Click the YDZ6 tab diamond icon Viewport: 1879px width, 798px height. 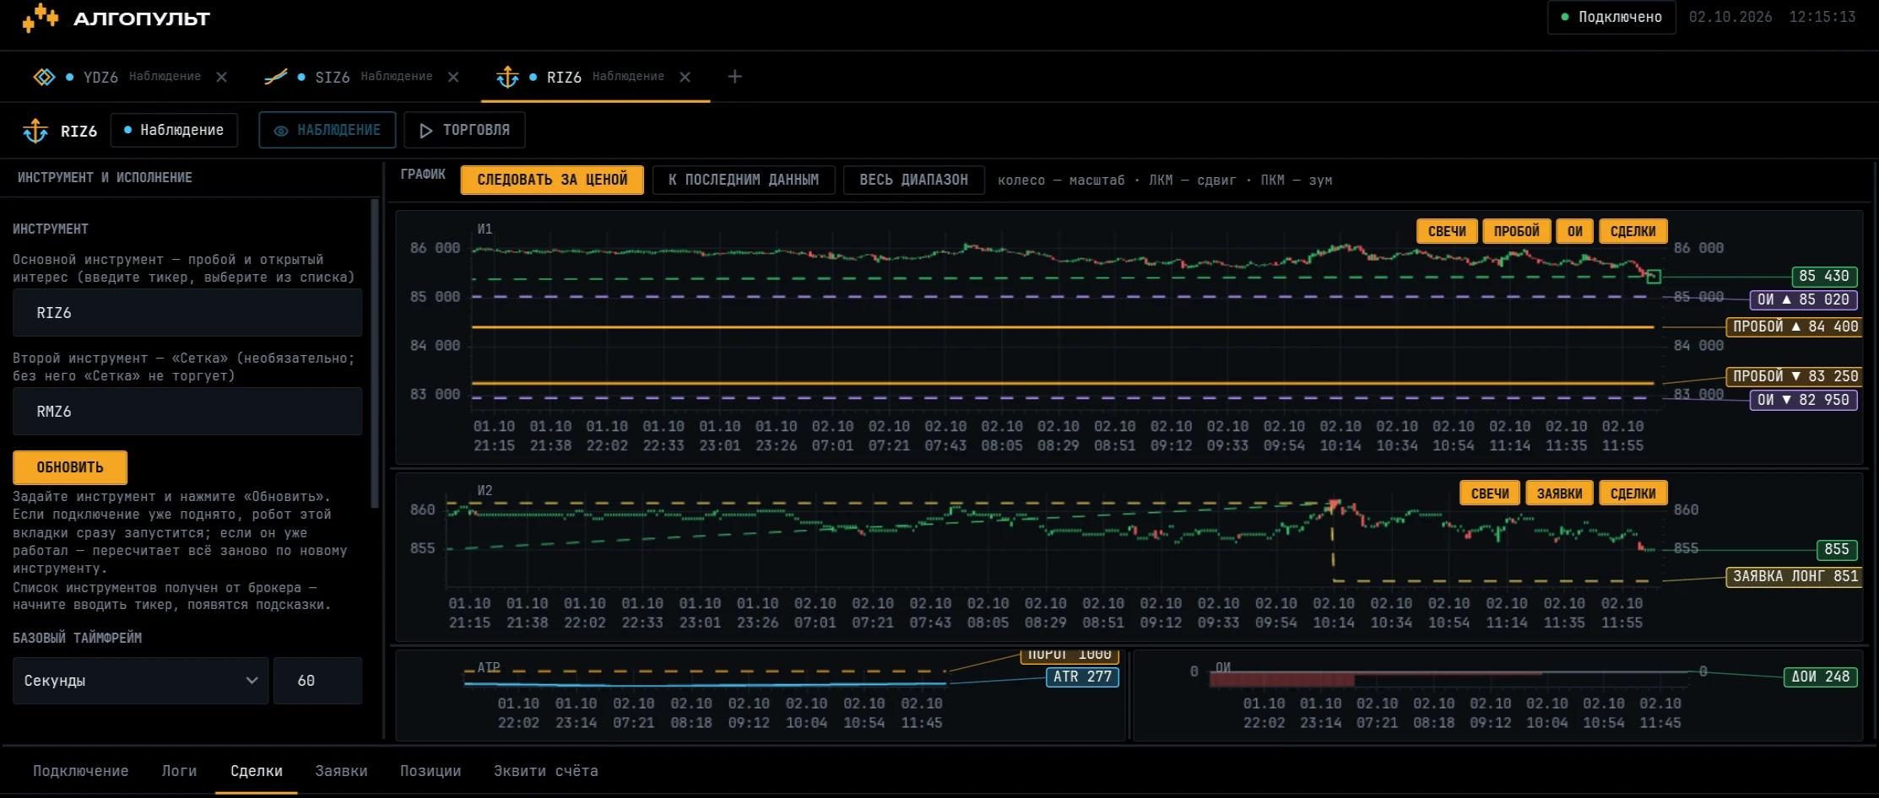pyautogui.click(x=44, y=77)
